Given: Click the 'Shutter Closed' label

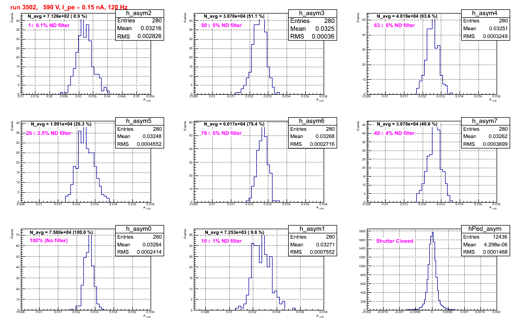Looking at the screenshot, I should pos(394,241).
